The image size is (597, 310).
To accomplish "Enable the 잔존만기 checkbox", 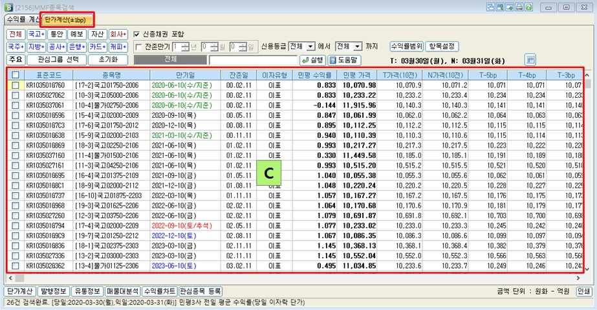I will [138, 47].
